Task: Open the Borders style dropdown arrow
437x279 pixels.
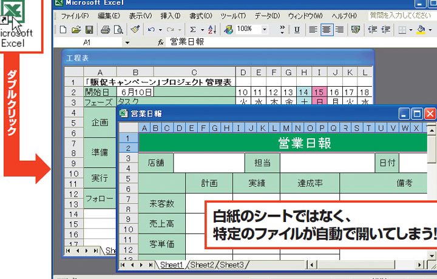Action: click(x=410, y=30)
